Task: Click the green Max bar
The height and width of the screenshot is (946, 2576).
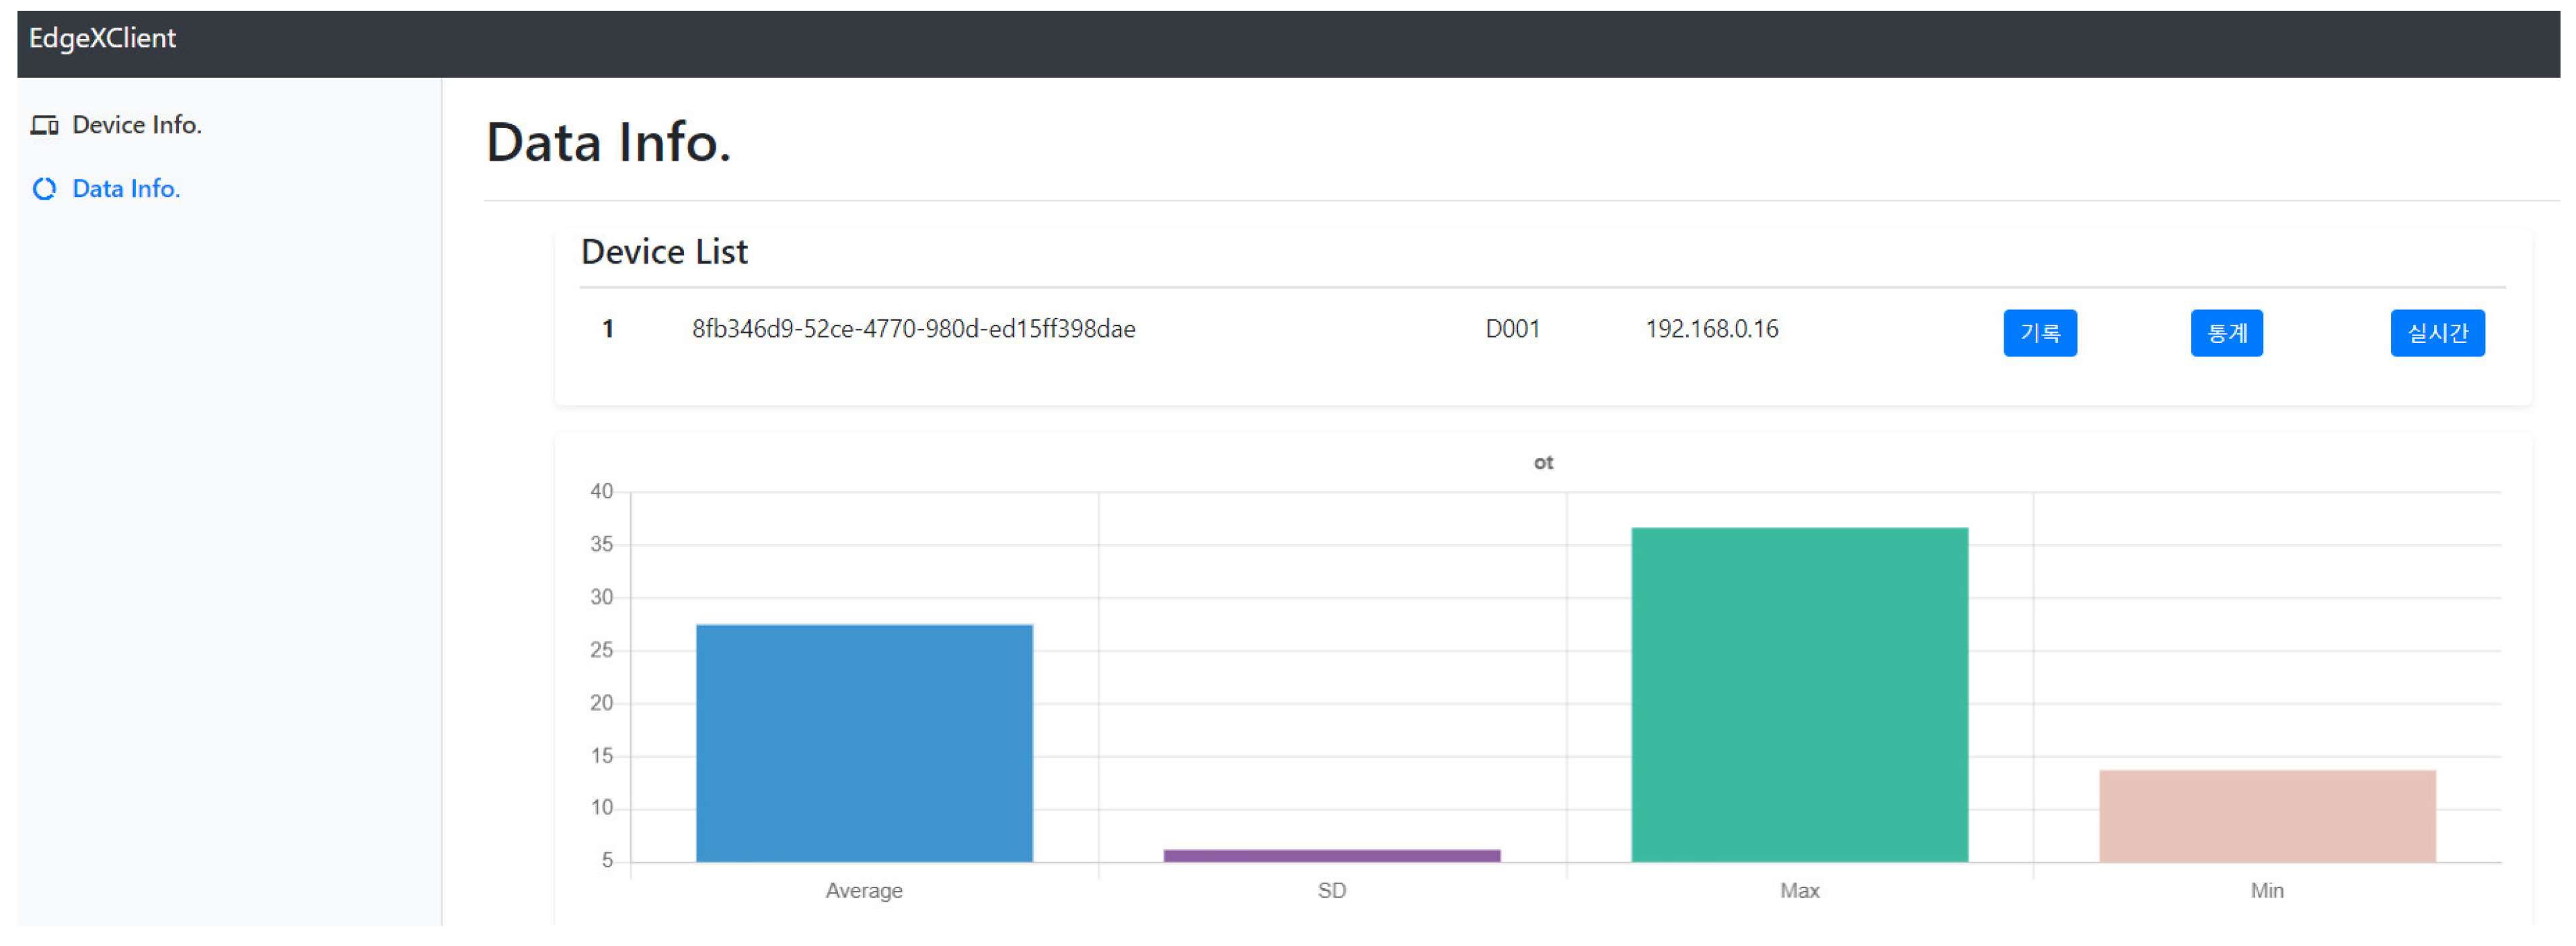Action: click(1799, 694)
